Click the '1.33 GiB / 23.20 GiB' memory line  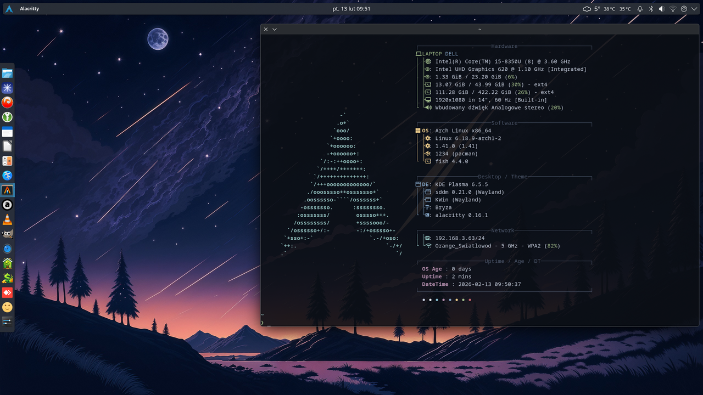point(476,77)
